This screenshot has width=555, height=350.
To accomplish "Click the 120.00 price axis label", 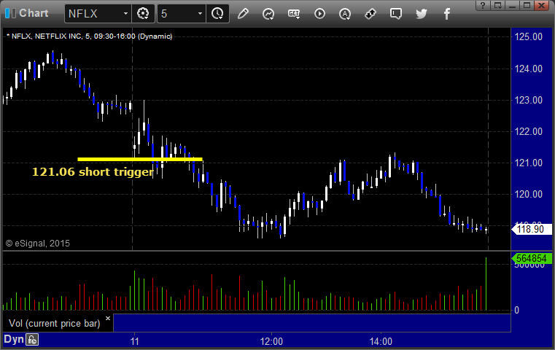I will (x=529, y=194).
